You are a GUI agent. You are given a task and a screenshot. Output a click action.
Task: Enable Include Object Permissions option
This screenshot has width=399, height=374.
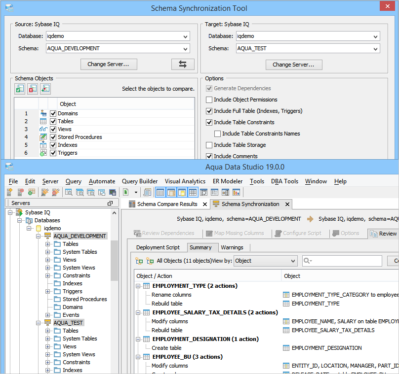click(x=209, y=100)
